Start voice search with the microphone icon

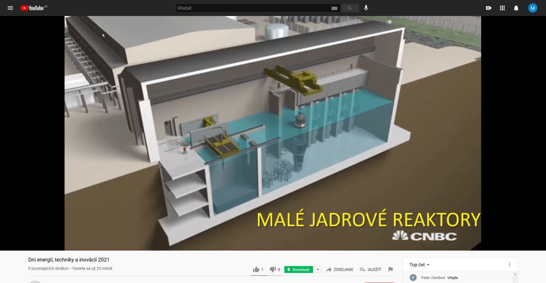coord(366,8)
